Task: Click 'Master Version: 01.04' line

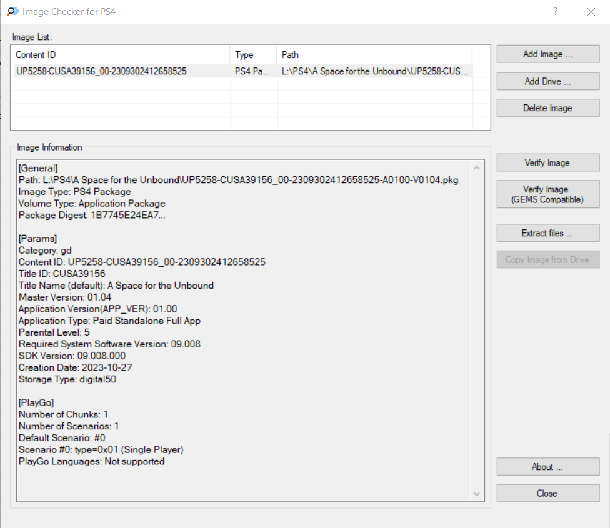Action: [65, 297]
